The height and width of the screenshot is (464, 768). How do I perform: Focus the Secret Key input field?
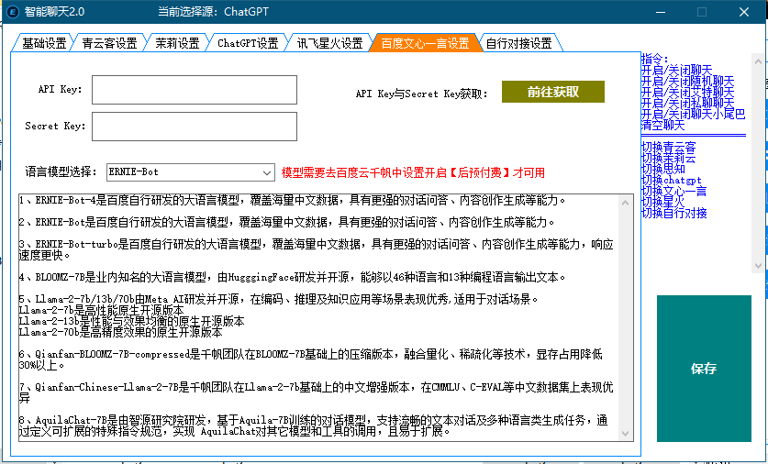(195, 127)
